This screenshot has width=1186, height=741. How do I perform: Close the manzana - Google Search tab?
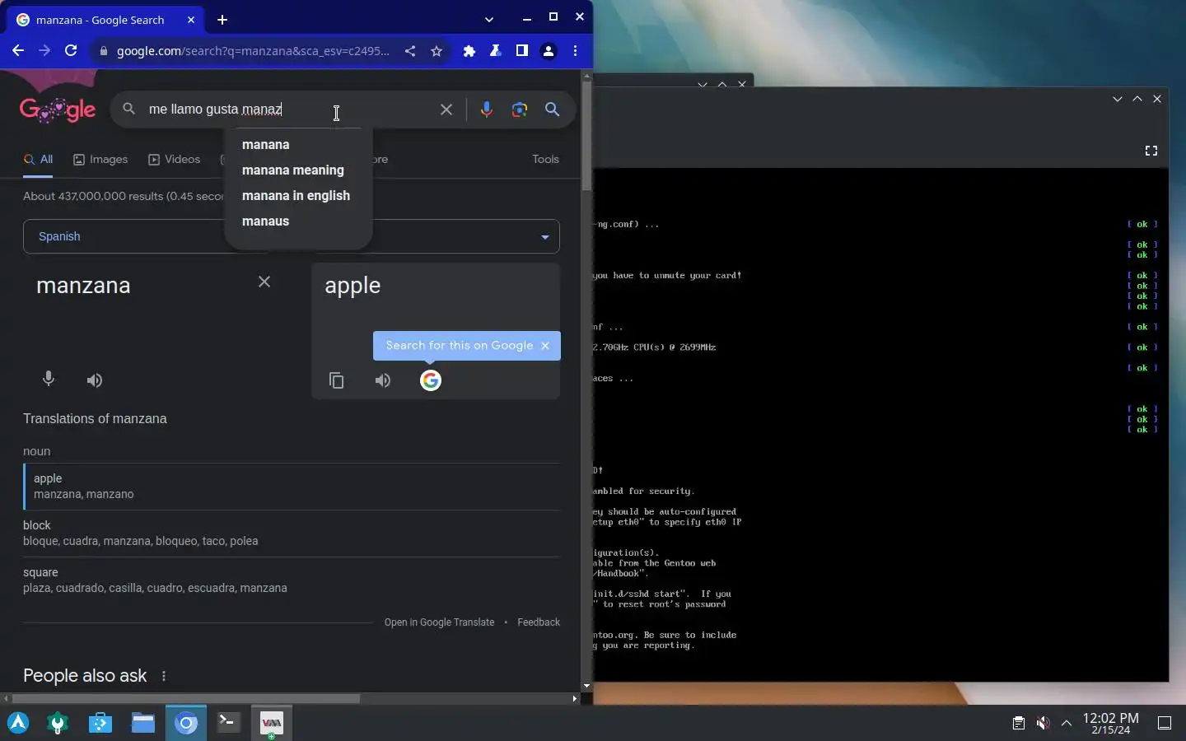(x=191, y=20)
